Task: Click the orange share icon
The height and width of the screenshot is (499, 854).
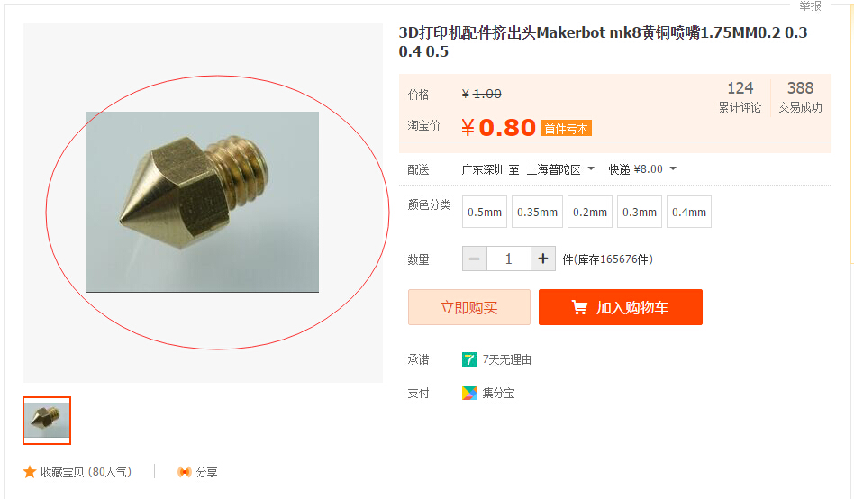Action: [x=185, y=472]
